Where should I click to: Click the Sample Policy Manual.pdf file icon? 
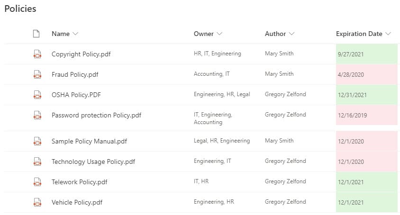37,141
